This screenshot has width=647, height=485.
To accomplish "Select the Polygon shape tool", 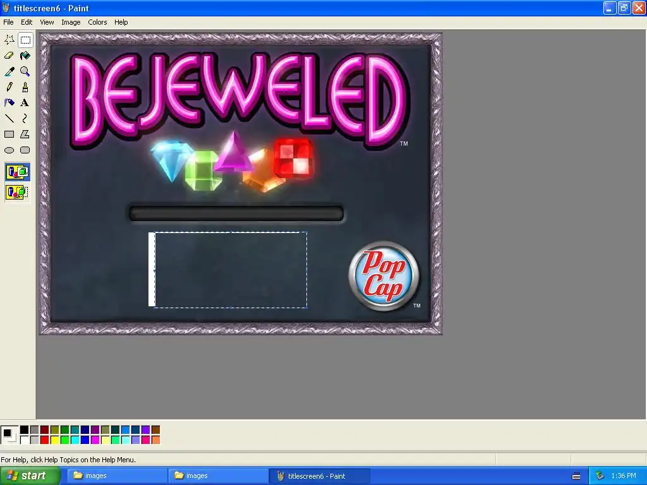I will pos(25,135).
